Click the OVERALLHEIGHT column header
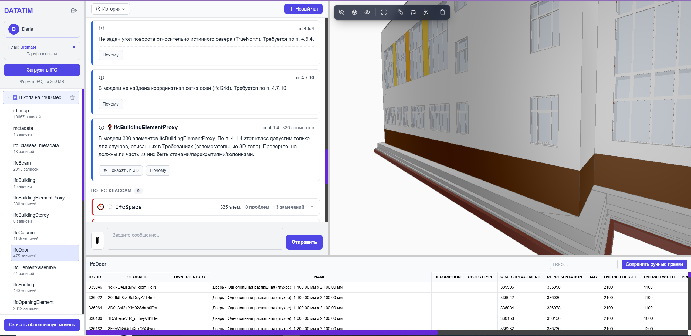Viewport: 691px width, 336px height. (x=620, y=277)
